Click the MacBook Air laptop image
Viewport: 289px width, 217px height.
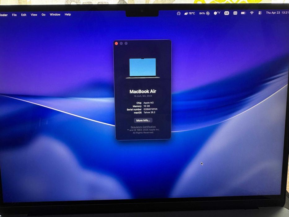pos(143,68)
